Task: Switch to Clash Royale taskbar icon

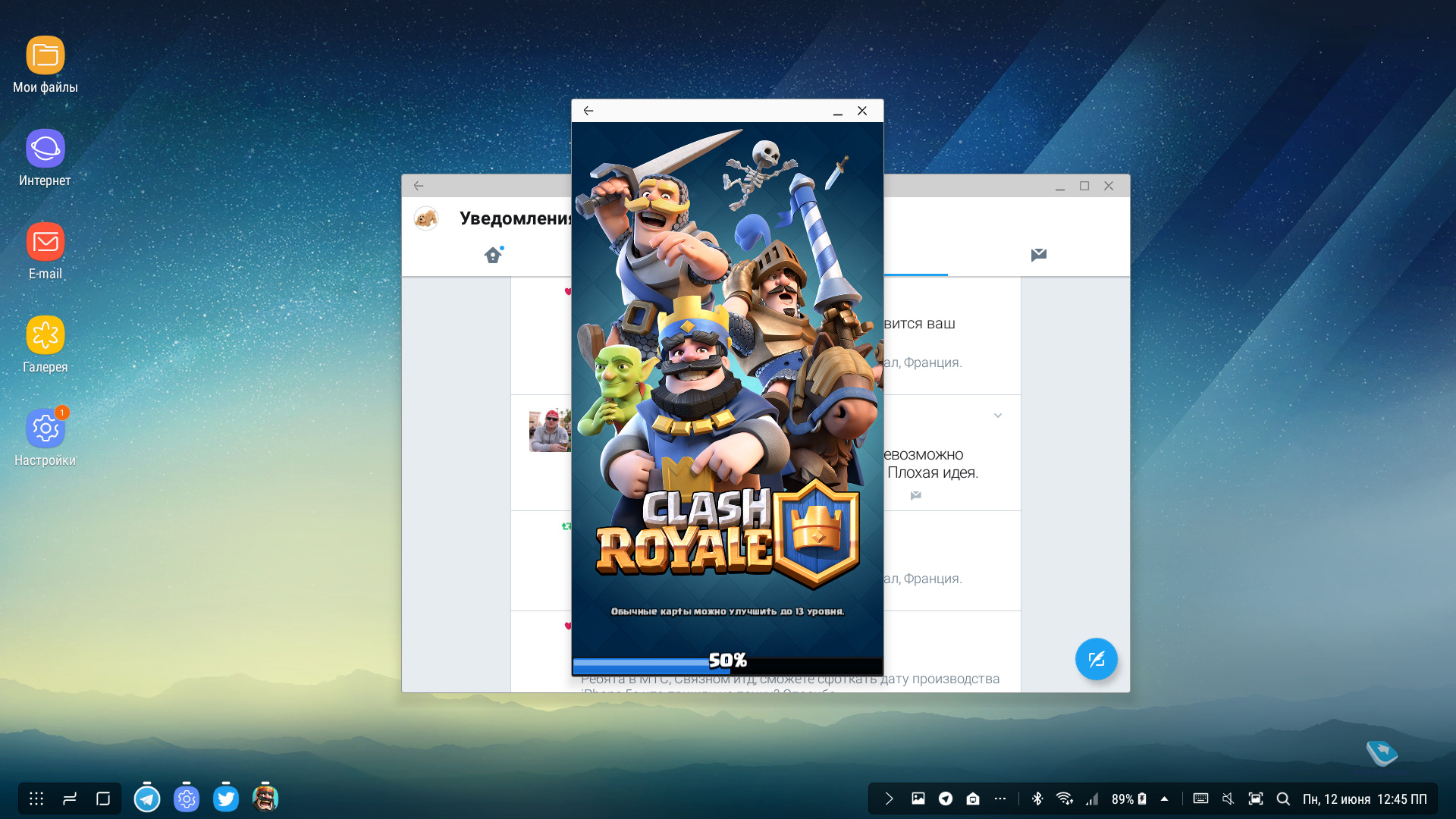Action: point(265,799)
